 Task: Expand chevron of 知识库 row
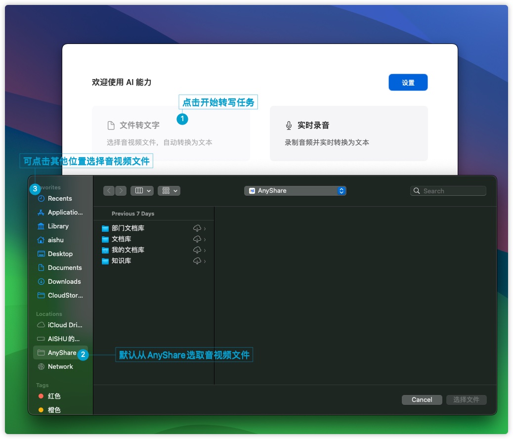click(x=205, y=261)
